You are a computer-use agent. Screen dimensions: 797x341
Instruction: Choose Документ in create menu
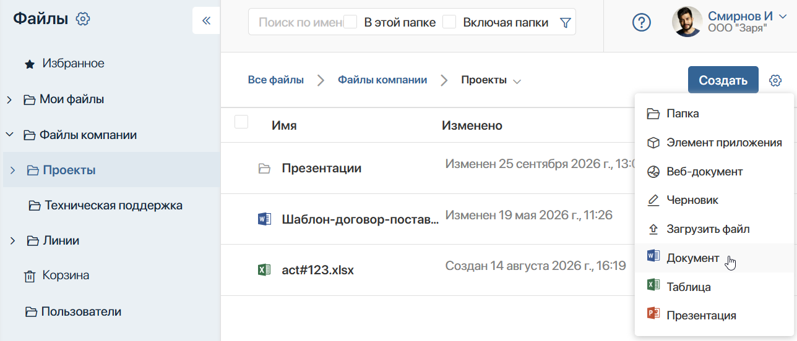714,258
